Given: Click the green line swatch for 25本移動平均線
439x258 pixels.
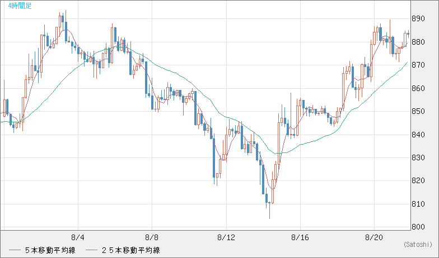Looking at the screenshot, I should tap(92, 250).
